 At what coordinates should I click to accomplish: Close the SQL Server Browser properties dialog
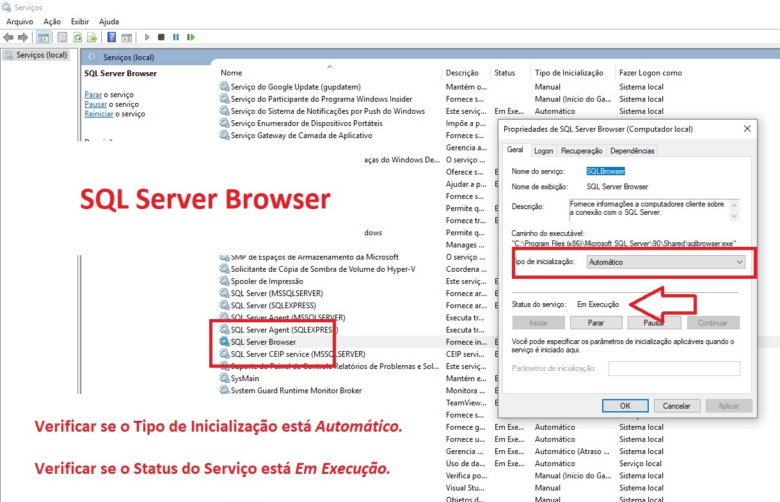(747, 129)
